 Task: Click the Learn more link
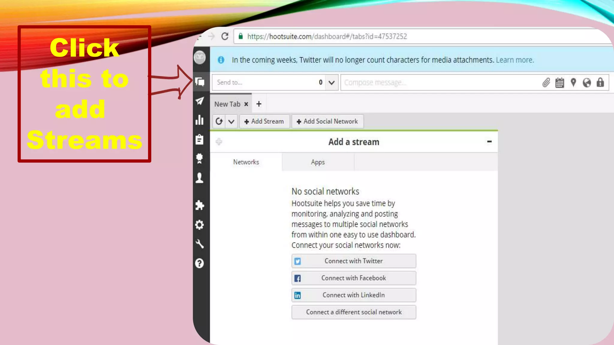[514, 60]
